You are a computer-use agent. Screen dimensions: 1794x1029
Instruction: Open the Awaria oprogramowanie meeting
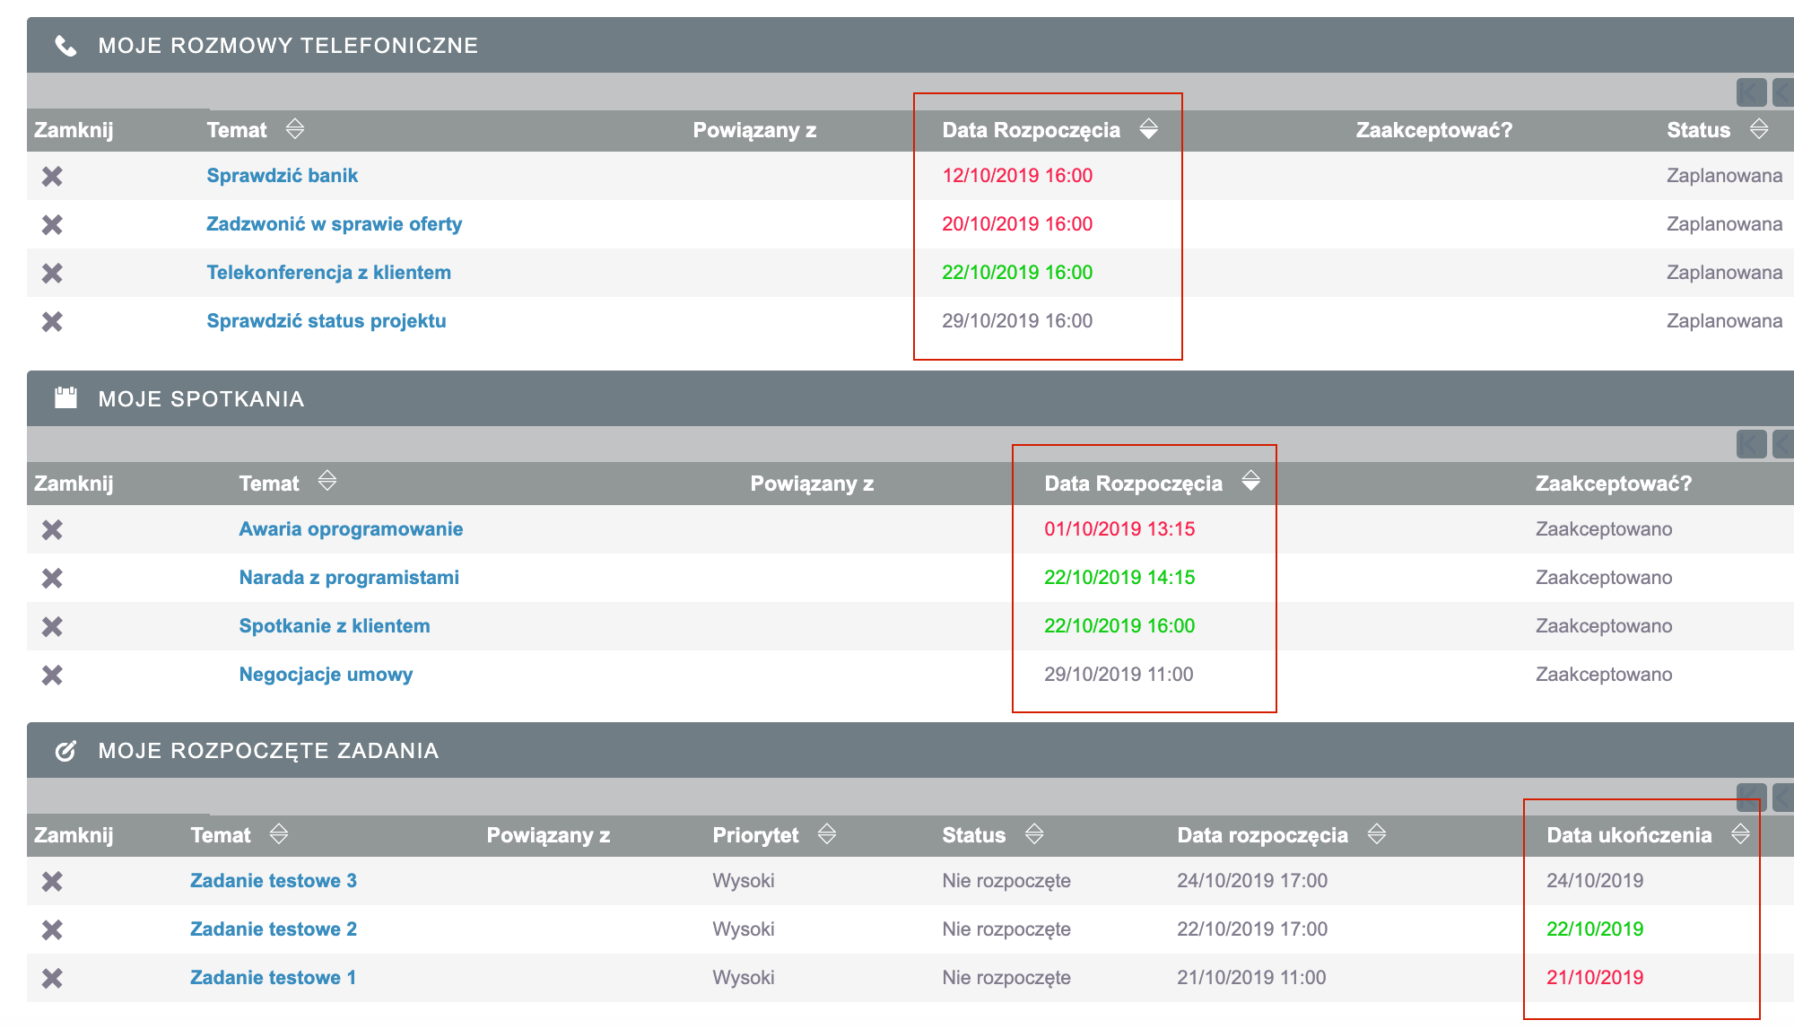click(351, 529)
